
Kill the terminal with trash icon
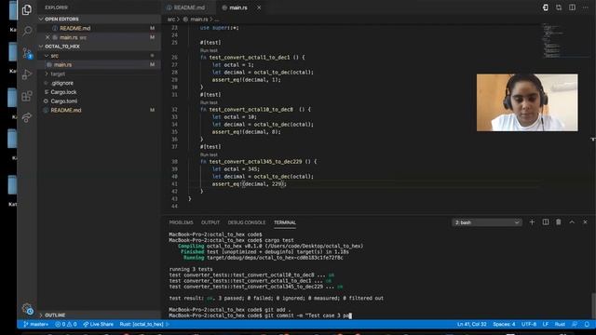559,222
